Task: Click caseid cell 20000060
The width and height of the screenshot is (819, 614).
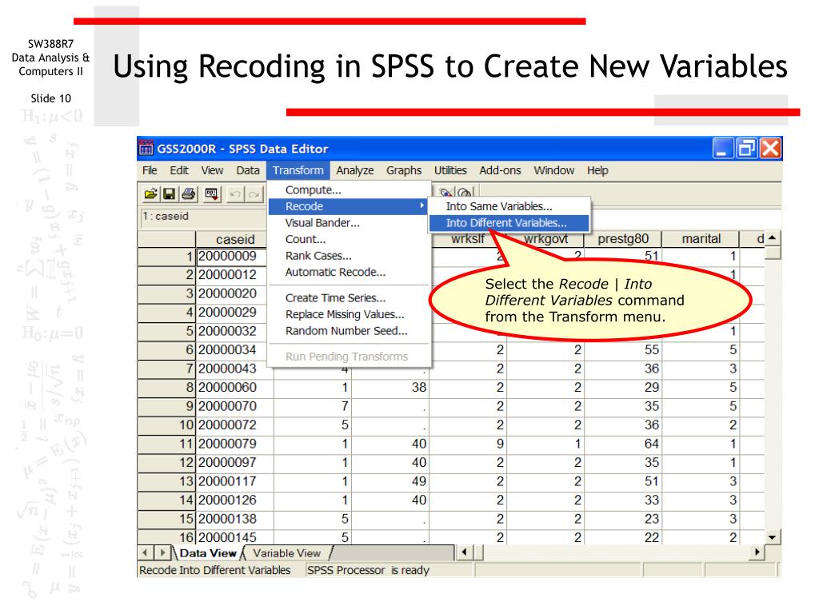Action: tap(234, 388)
